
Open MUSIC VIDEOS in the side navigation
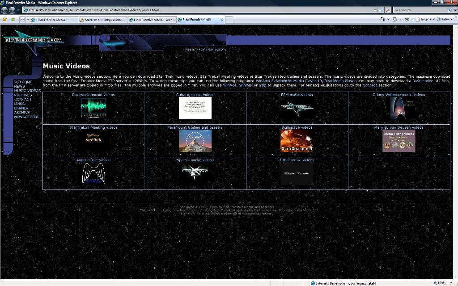[x=27, y=91]
